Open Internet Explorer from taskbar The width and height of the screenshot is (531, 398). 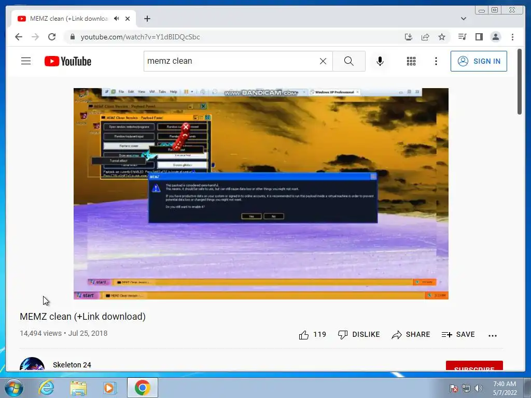tap(46, 388)
